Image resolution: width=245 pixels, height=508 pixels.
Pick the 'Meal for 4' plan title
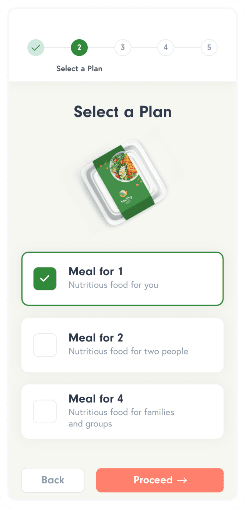tap(96, 398)
